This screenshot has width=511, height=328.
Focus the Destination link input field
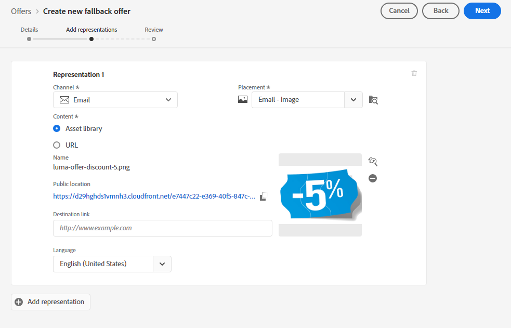click(163, 228)
